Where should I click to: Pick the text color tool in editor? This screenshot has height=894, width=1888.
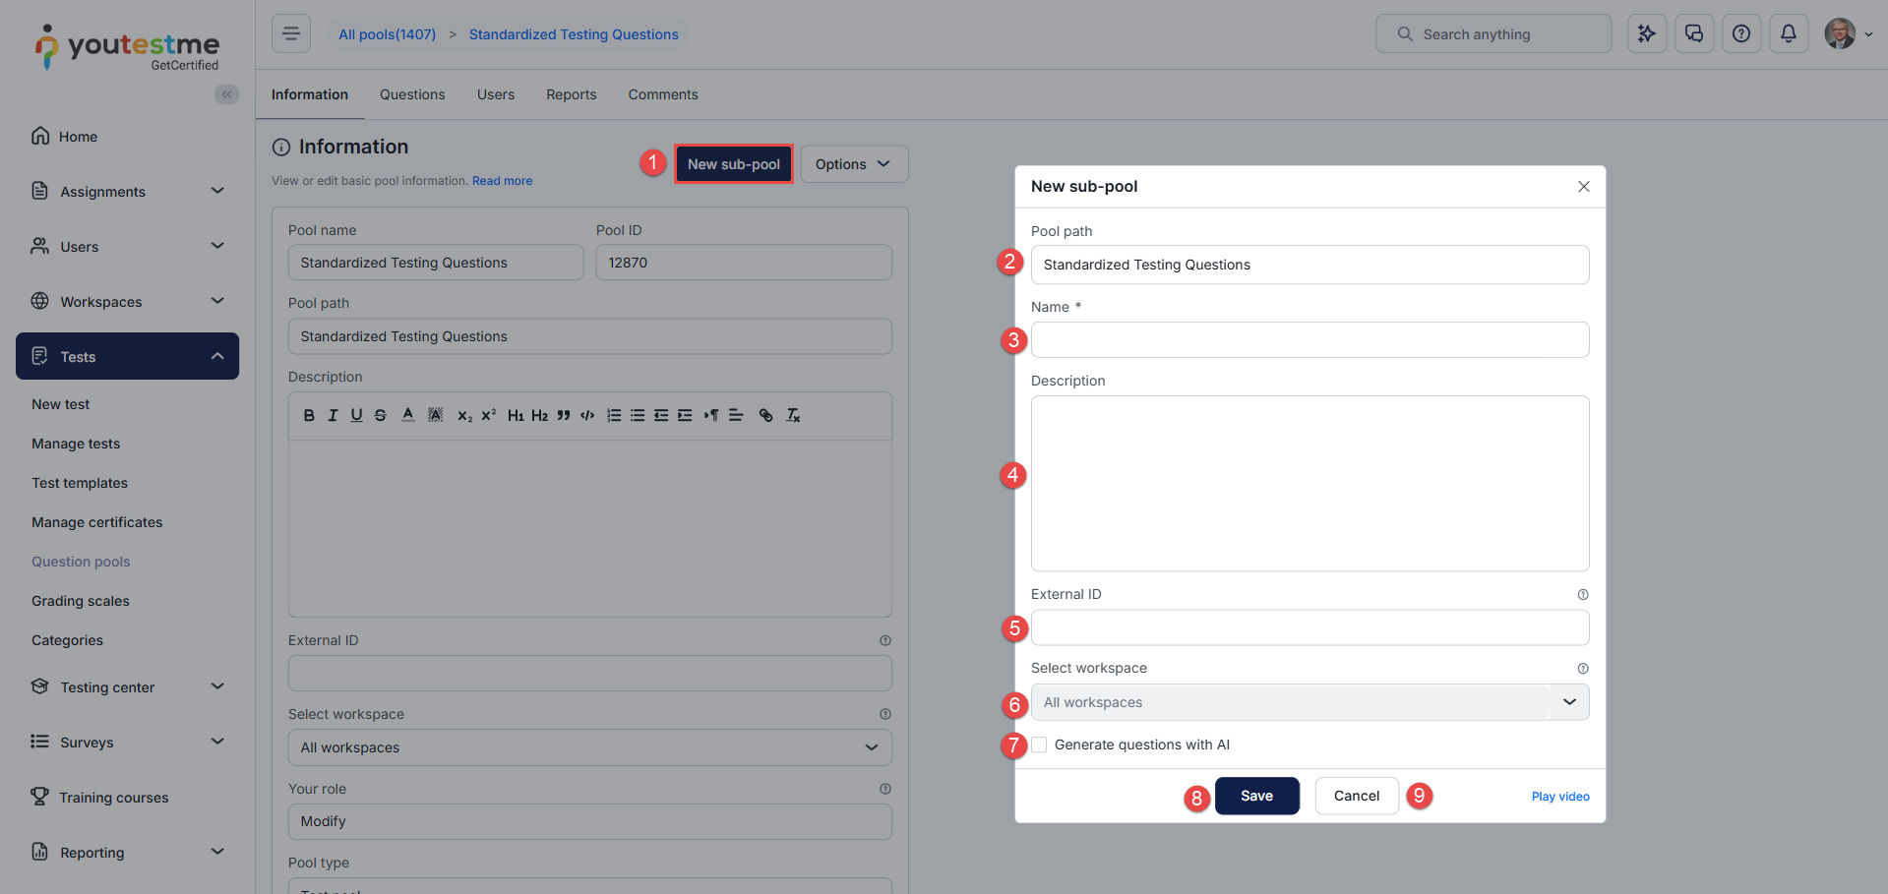pos(407,416)
